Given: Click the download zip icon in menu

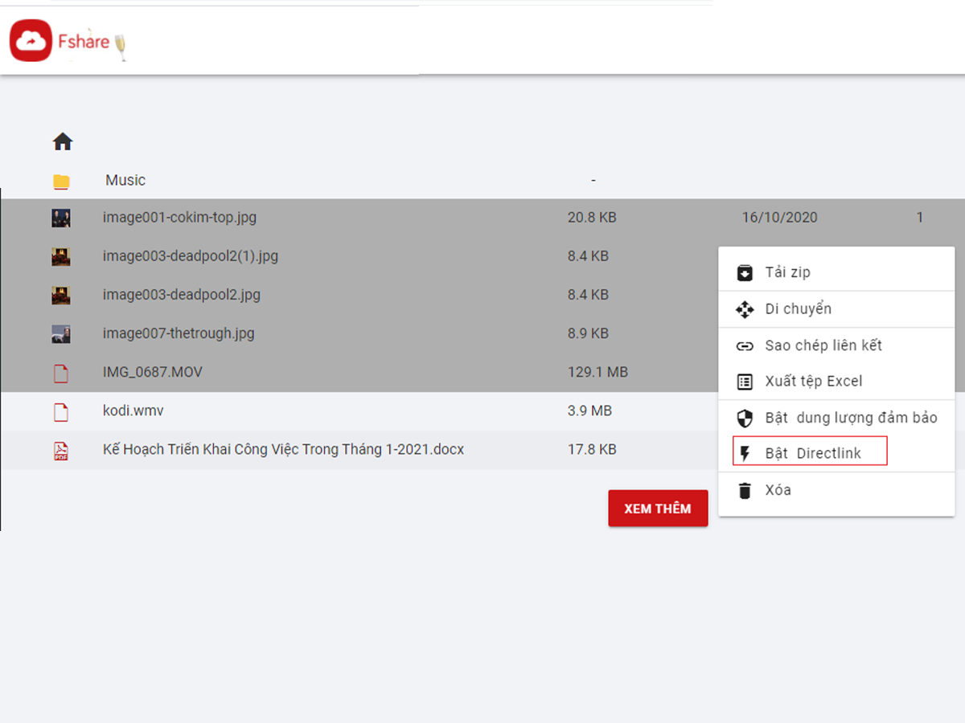Looking at the screenshot, I should coord(745,272).
